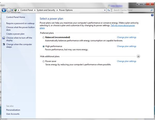155x120 pixels.
Task: Minimize the Power Options window
Action: (139, 4)
